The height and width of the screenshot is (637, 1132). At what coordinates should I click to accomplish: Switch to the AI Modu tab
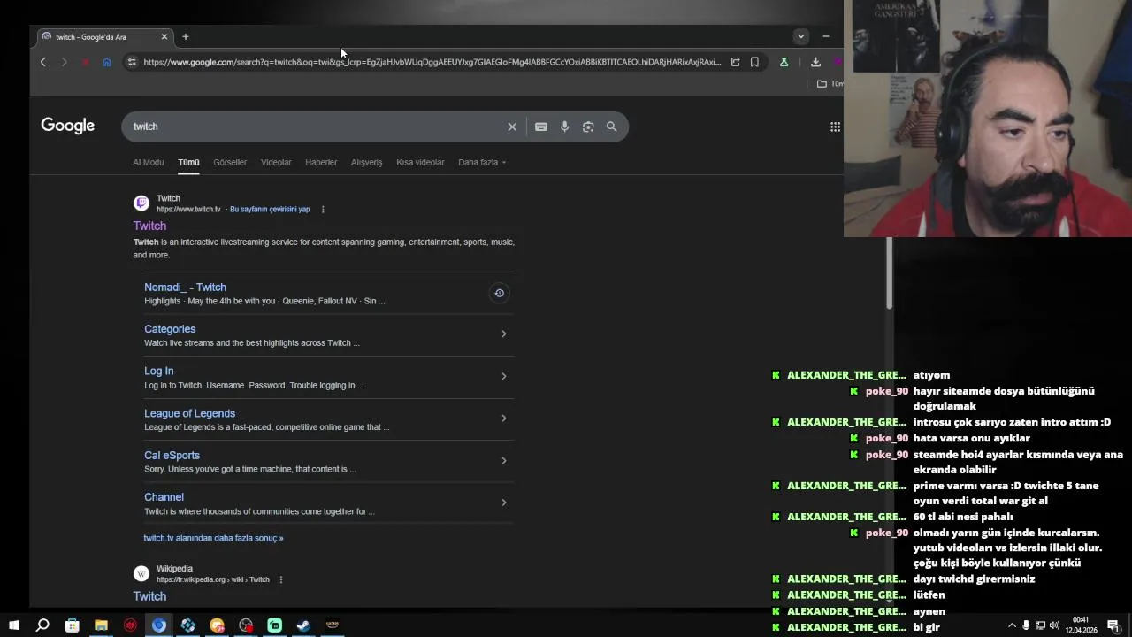pos(149,162)
